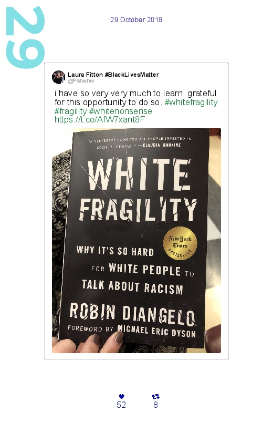Click the large teal 29 date marker
273x422 pixels.
(25, 37)
